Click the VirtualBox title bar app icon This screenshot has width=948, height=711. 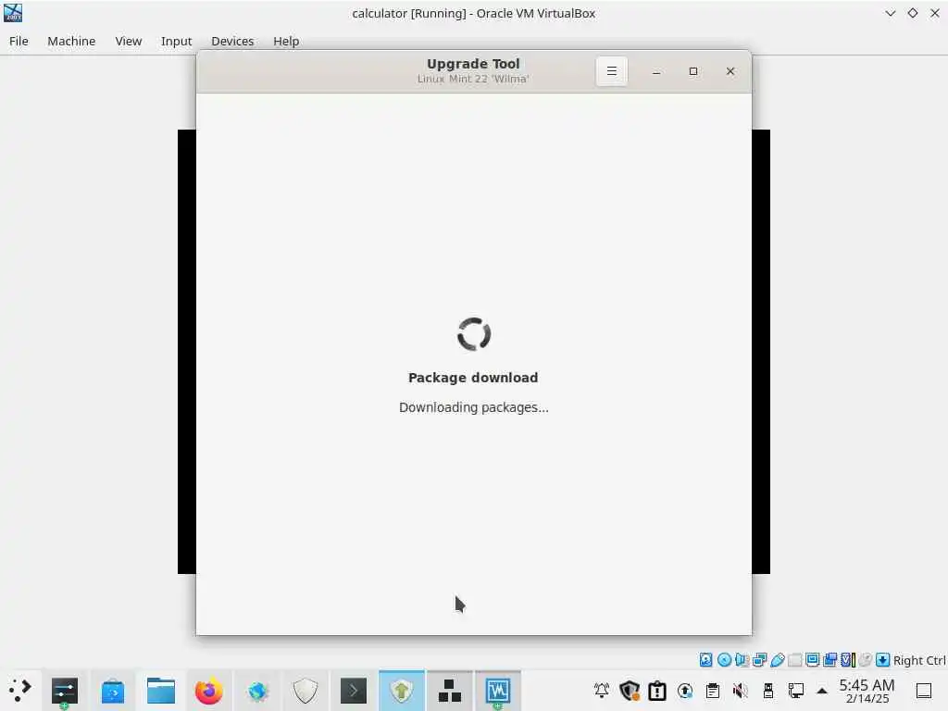[x=13, y=13]
